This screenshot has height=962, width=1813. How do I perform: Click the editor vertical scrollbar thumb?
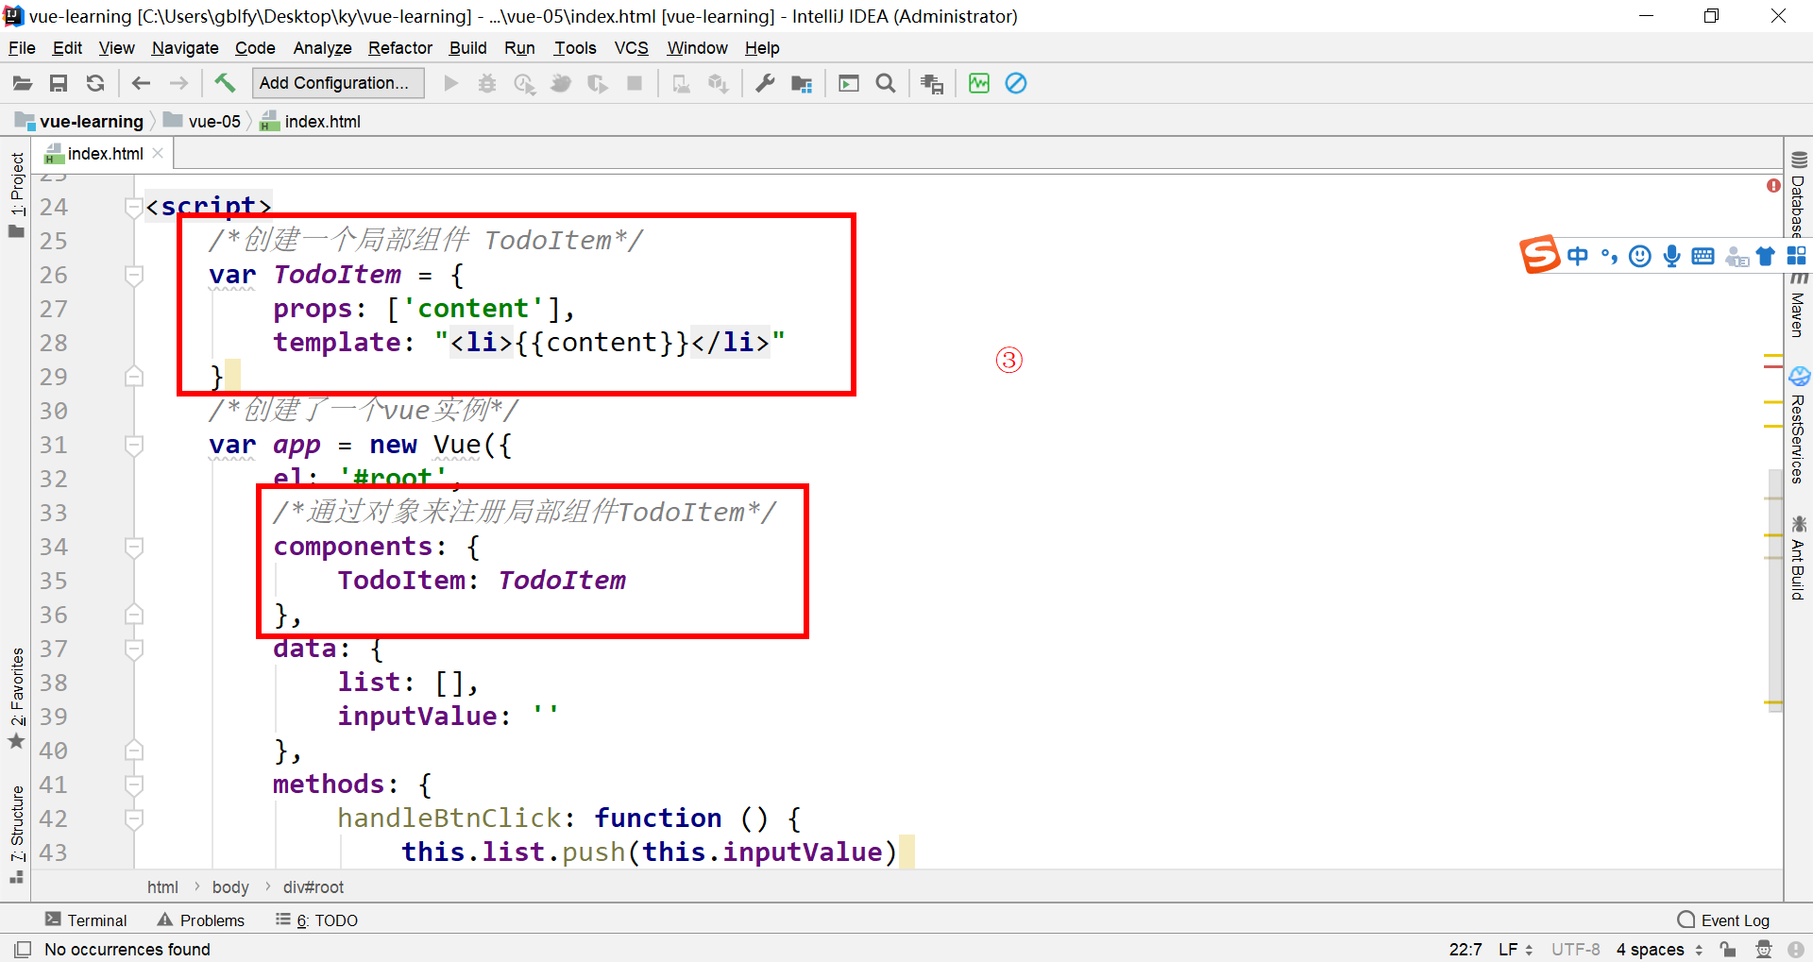coord(1775,590)
